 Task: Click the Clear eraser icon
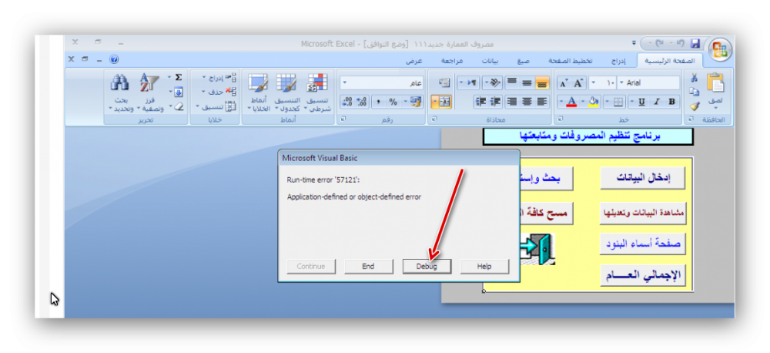[x=179, y=106]
